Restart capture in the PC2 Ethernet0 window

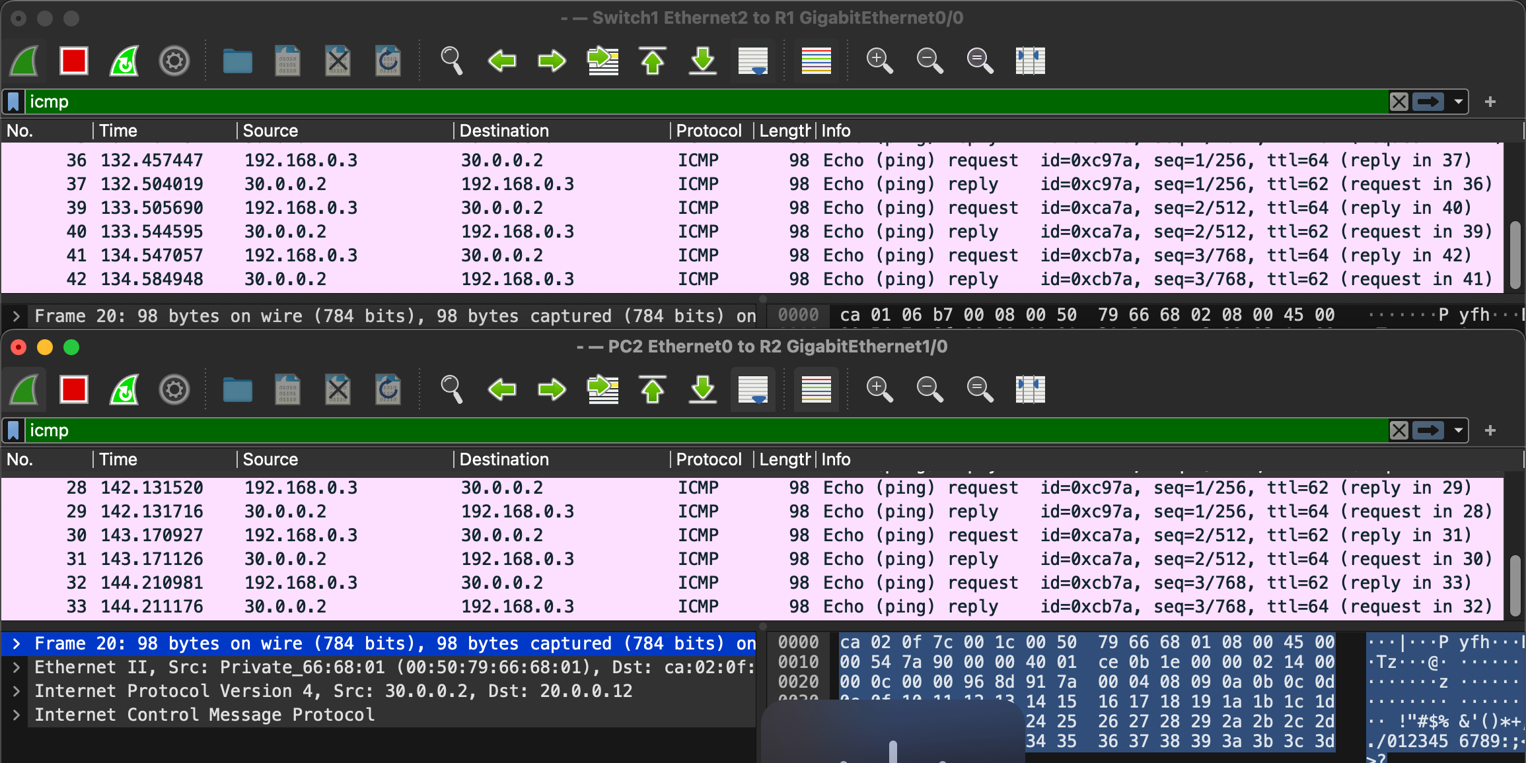pos(124,390)
